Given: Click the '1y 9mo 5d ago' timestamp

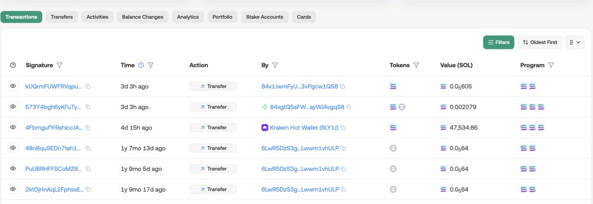Looking at the screenshot, I should [141, 169].
